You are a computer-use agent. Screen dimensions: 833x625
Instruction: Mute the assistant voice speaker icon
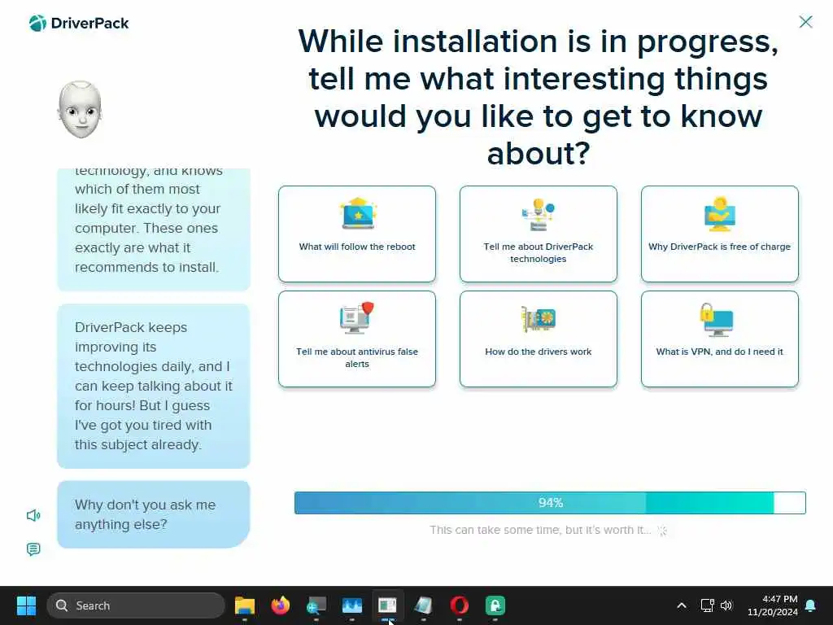click(33, 515)
